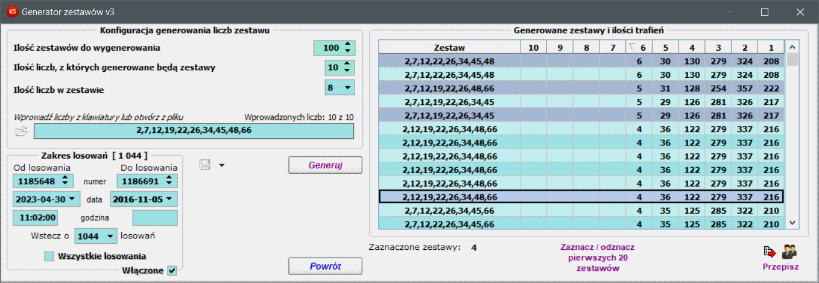
Task: Expand the 2023-04-30 date picker
Action: [x=73, y=198]
